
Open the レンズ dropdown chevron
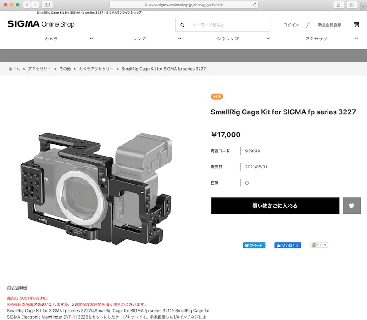(179, 39)
